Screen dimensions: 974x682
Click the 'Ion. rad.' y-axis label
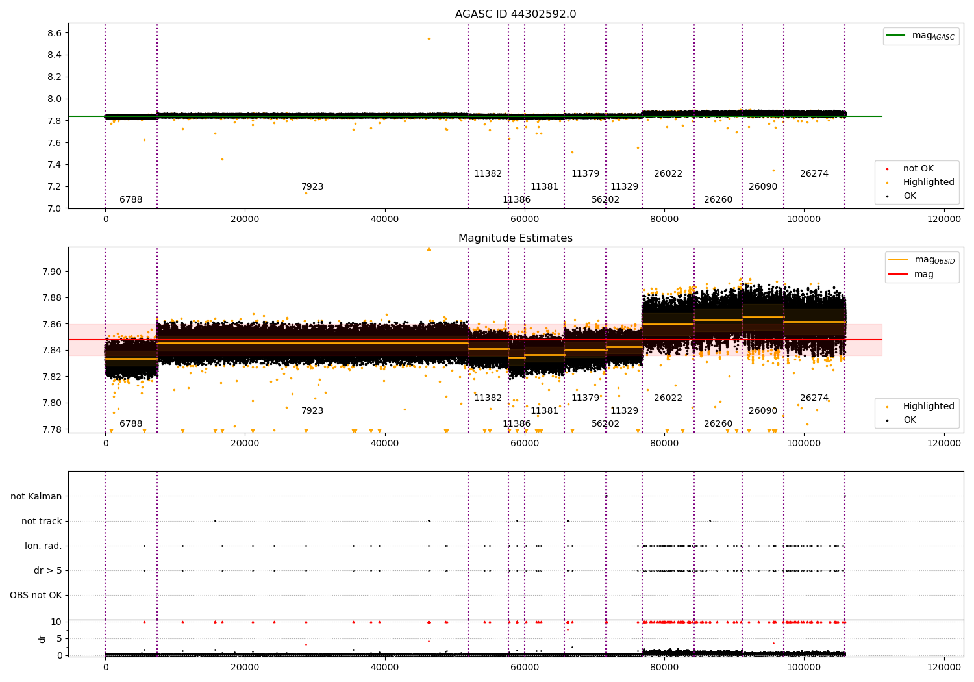click(44, 546)
